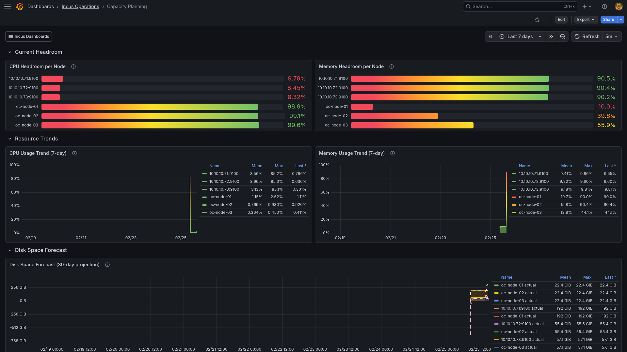Click the Edit dashboard button
Image resolution: width=627 pixels, height=352 pixels.
click(x=561, y=20)
